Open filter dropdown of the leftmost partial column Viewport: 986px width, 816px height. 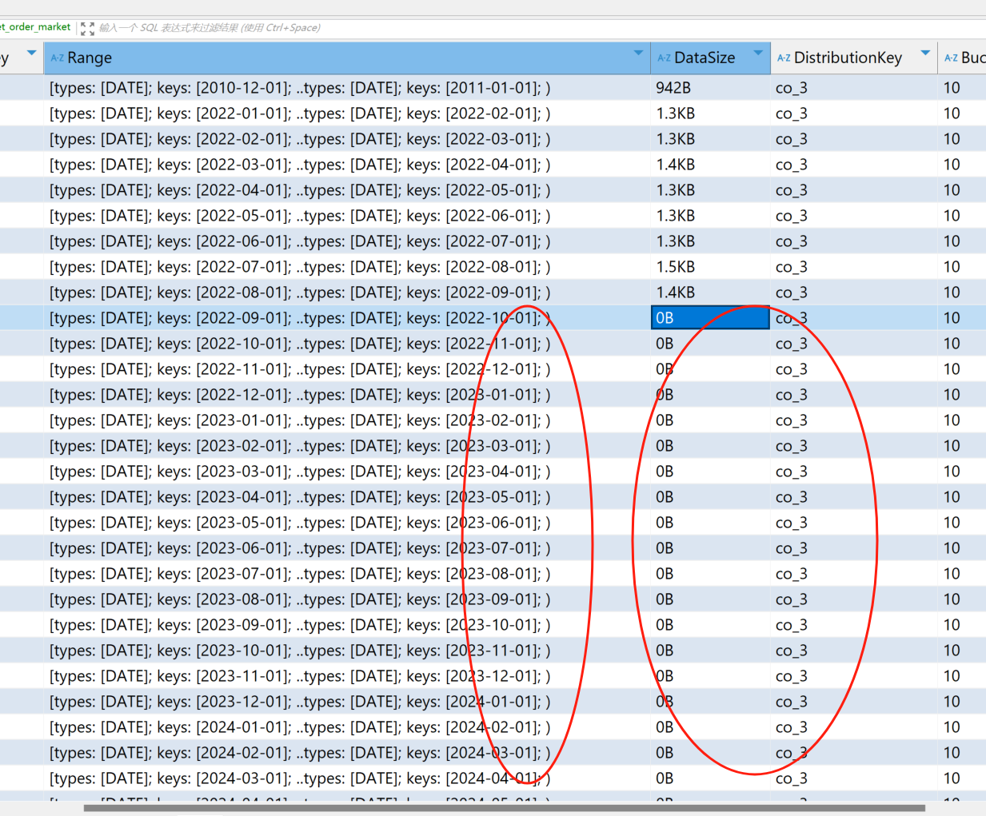click(x=32, y=54)
